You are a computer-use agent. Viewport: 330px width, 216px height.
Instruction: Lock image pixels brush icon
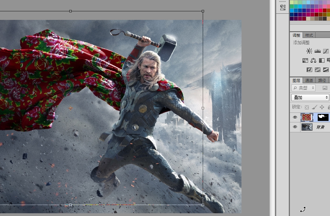click(x=314, y=107)
